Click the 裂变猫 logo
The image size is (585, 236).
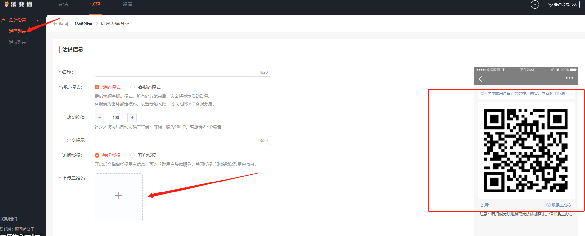18,4
